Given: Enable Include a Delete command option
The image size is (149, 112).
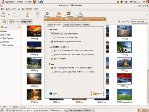Looking at the screenshot, I should click(52, 72).
